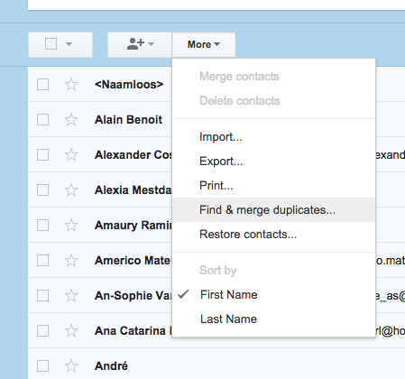Star the Alexander contact row

[71, 155]
